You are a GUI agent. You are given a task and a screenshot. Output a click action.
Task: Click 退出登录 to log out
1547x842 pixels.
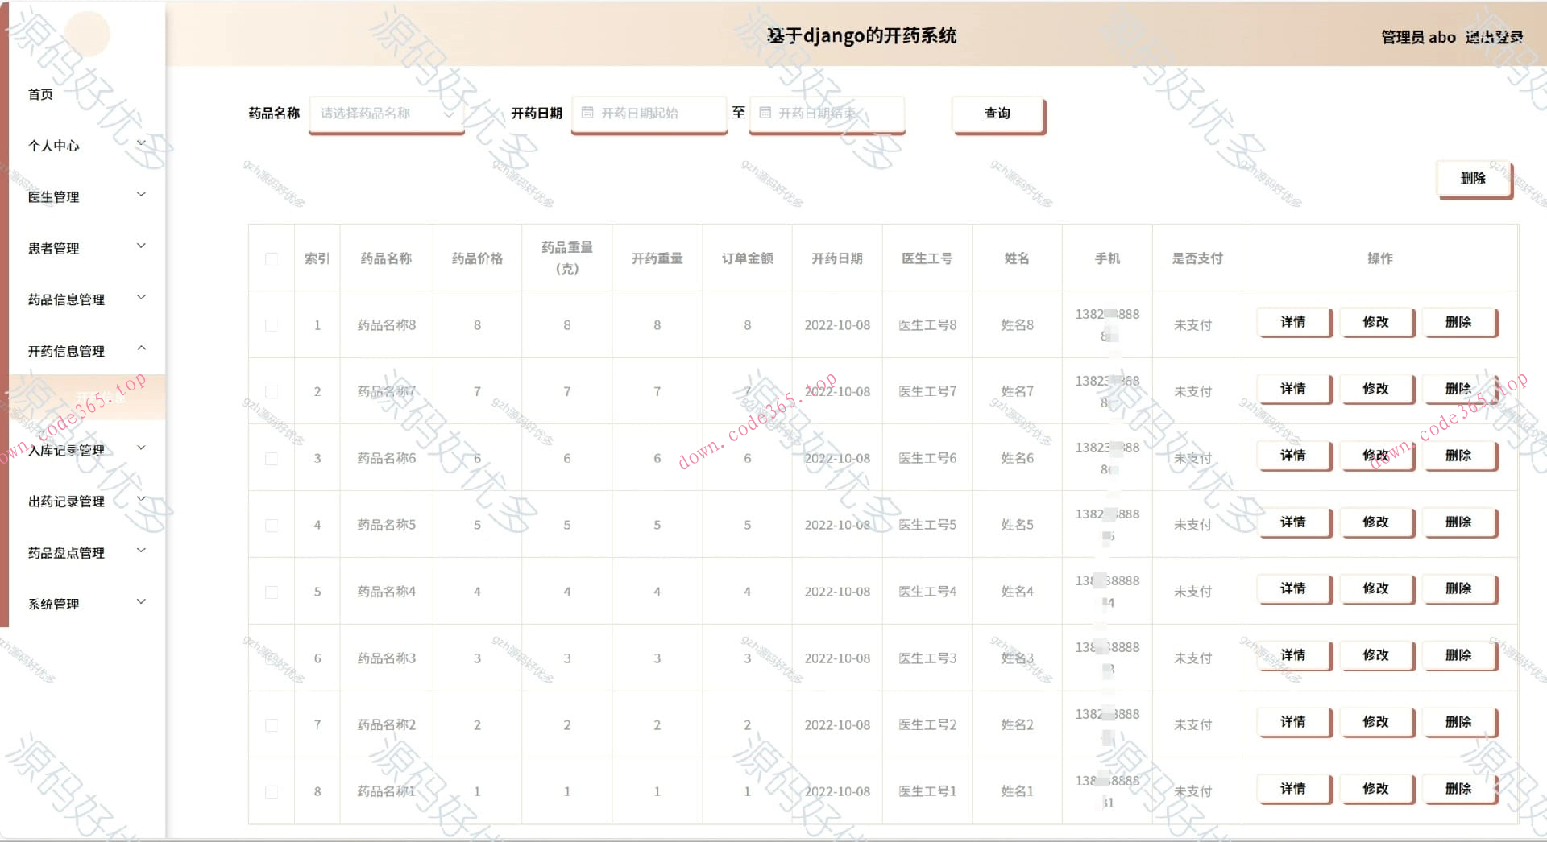1495,36
